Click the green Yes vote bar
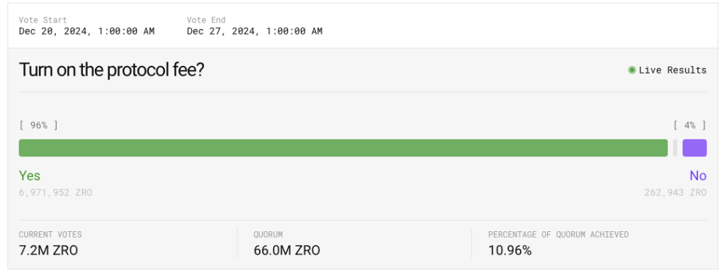 coord(343,148)
